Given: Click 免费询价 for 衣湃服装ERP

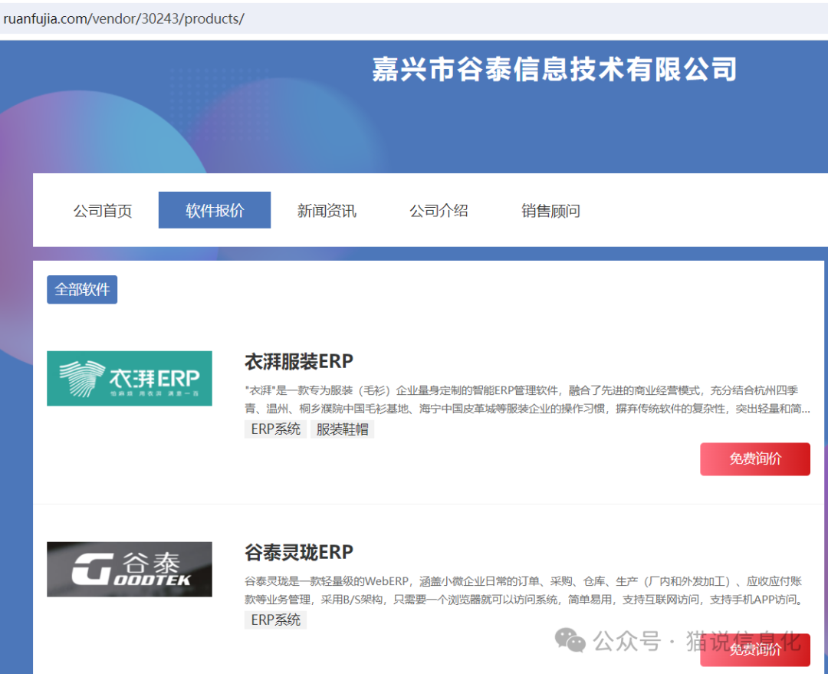Looking at the screenshot, I should pos(755,459).
